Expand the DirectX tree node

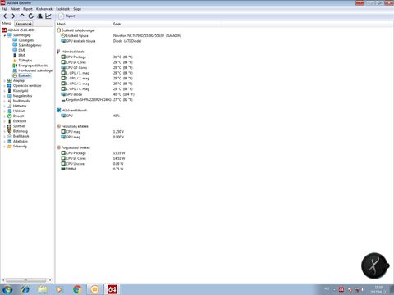(5, 116)
